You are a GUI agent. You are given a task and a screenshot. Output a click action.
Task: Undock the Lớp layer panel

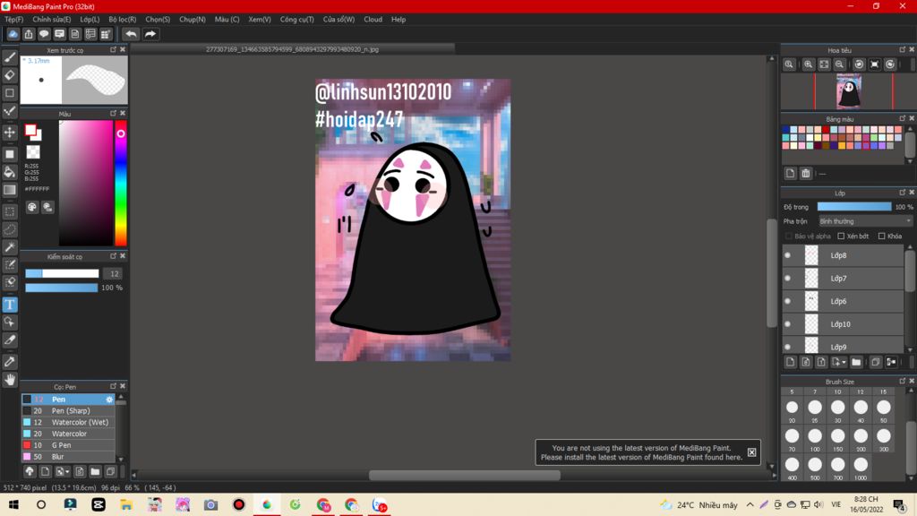pyautogui.click(x=903, y=193)
